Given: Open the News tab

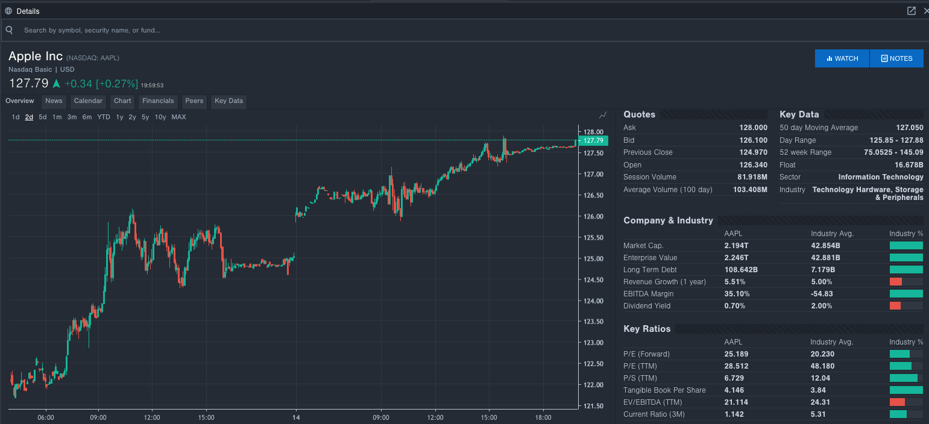Looking at the screenshot, I should tap(53, 101).
